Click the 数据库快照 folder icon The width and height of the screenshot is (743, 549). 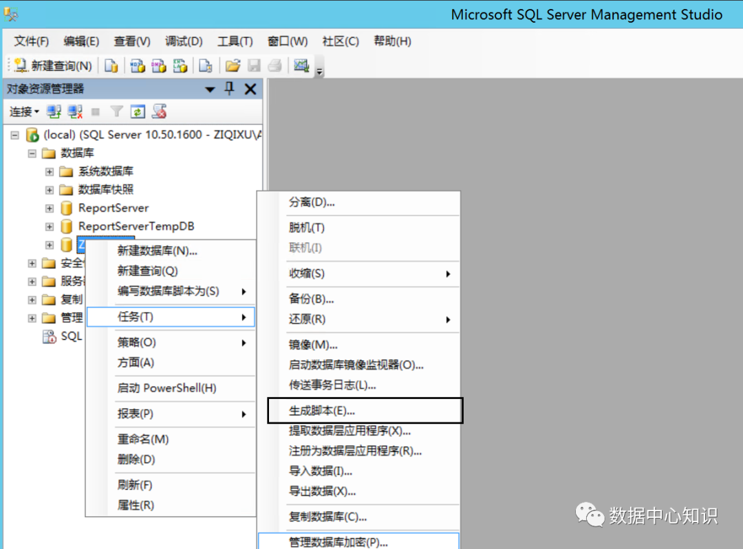point(66,190)
